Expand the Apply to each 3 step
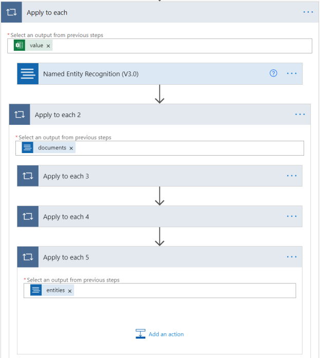This screenshot has width=320, height=358. click(x=154, y=176)
